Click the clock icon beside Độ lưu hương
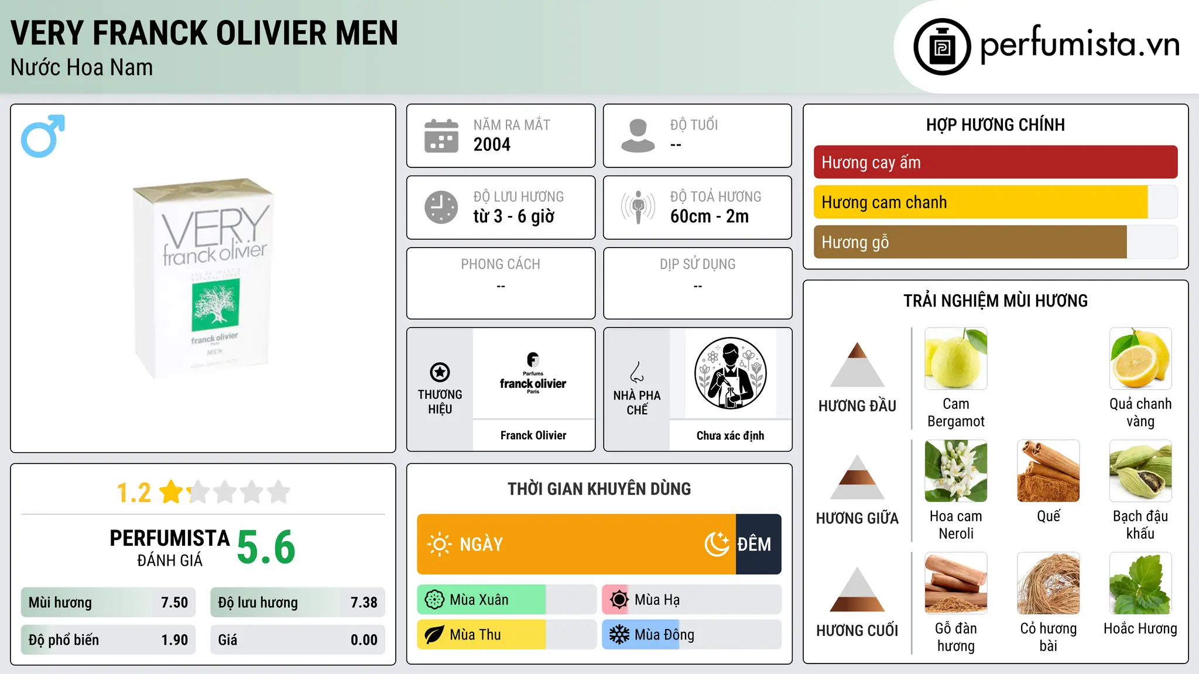 pos(441,207)
